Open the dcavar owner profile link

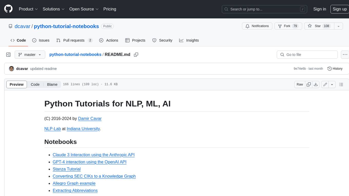click(22, 26)
